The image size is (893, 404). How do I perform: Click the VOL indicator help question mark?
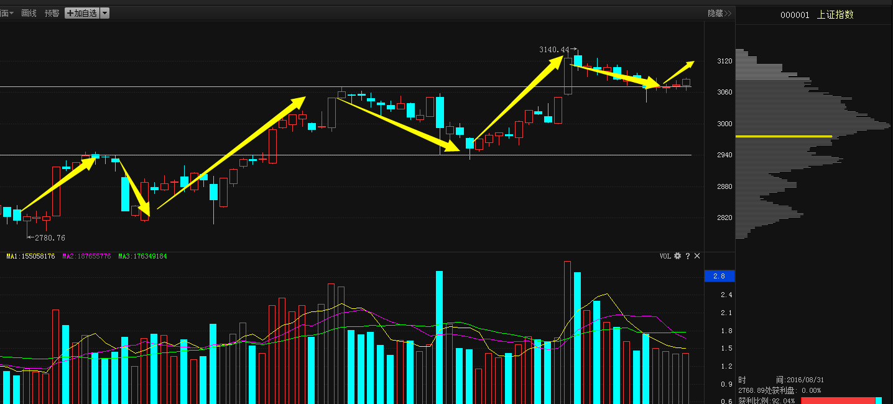[688, 256]
